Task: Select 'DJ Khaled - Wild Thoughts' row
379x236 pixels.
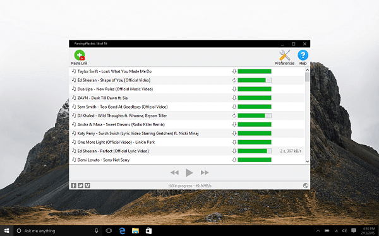Action: pyautogui.click(x=187, y=115)
